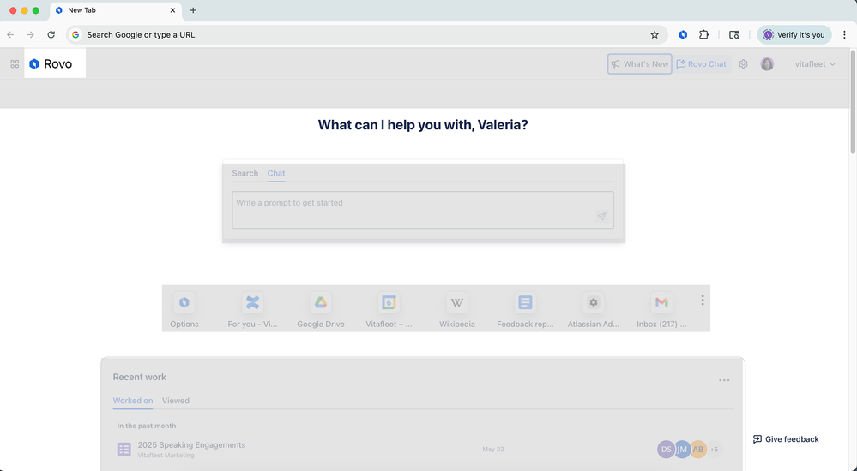Click 'In the past month' label
Screen dimensions: 857x471
[x=147, y=426]
